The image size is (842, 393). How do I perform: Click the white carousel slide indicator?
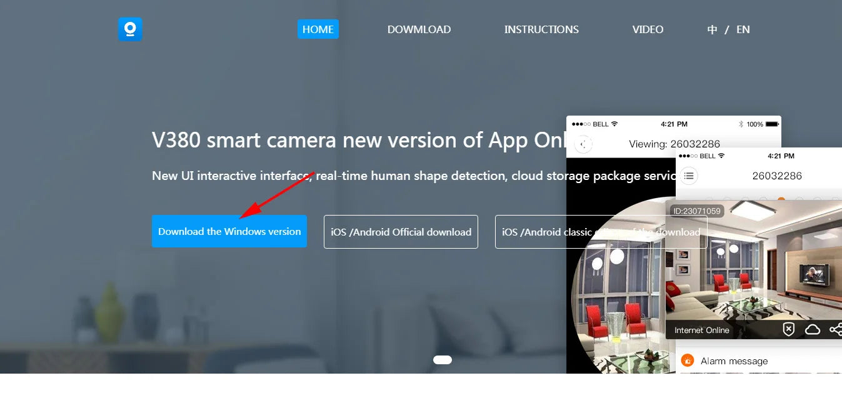tap(442, 360)
